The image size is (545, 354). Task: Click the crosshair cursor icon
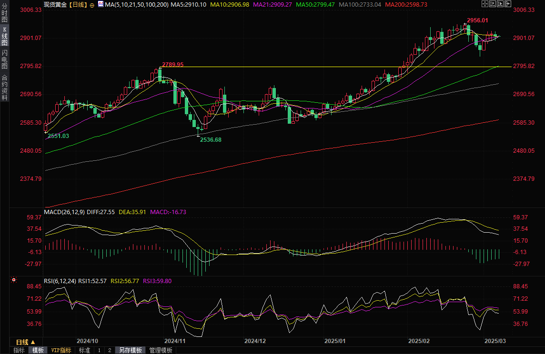485,4
